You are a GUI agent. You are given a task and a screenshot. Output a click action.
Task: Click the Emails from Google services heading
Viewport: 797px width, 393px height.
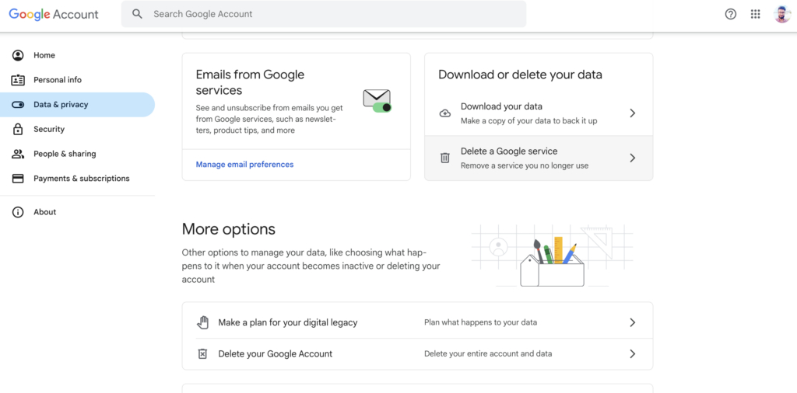click(x=250, y=82)
